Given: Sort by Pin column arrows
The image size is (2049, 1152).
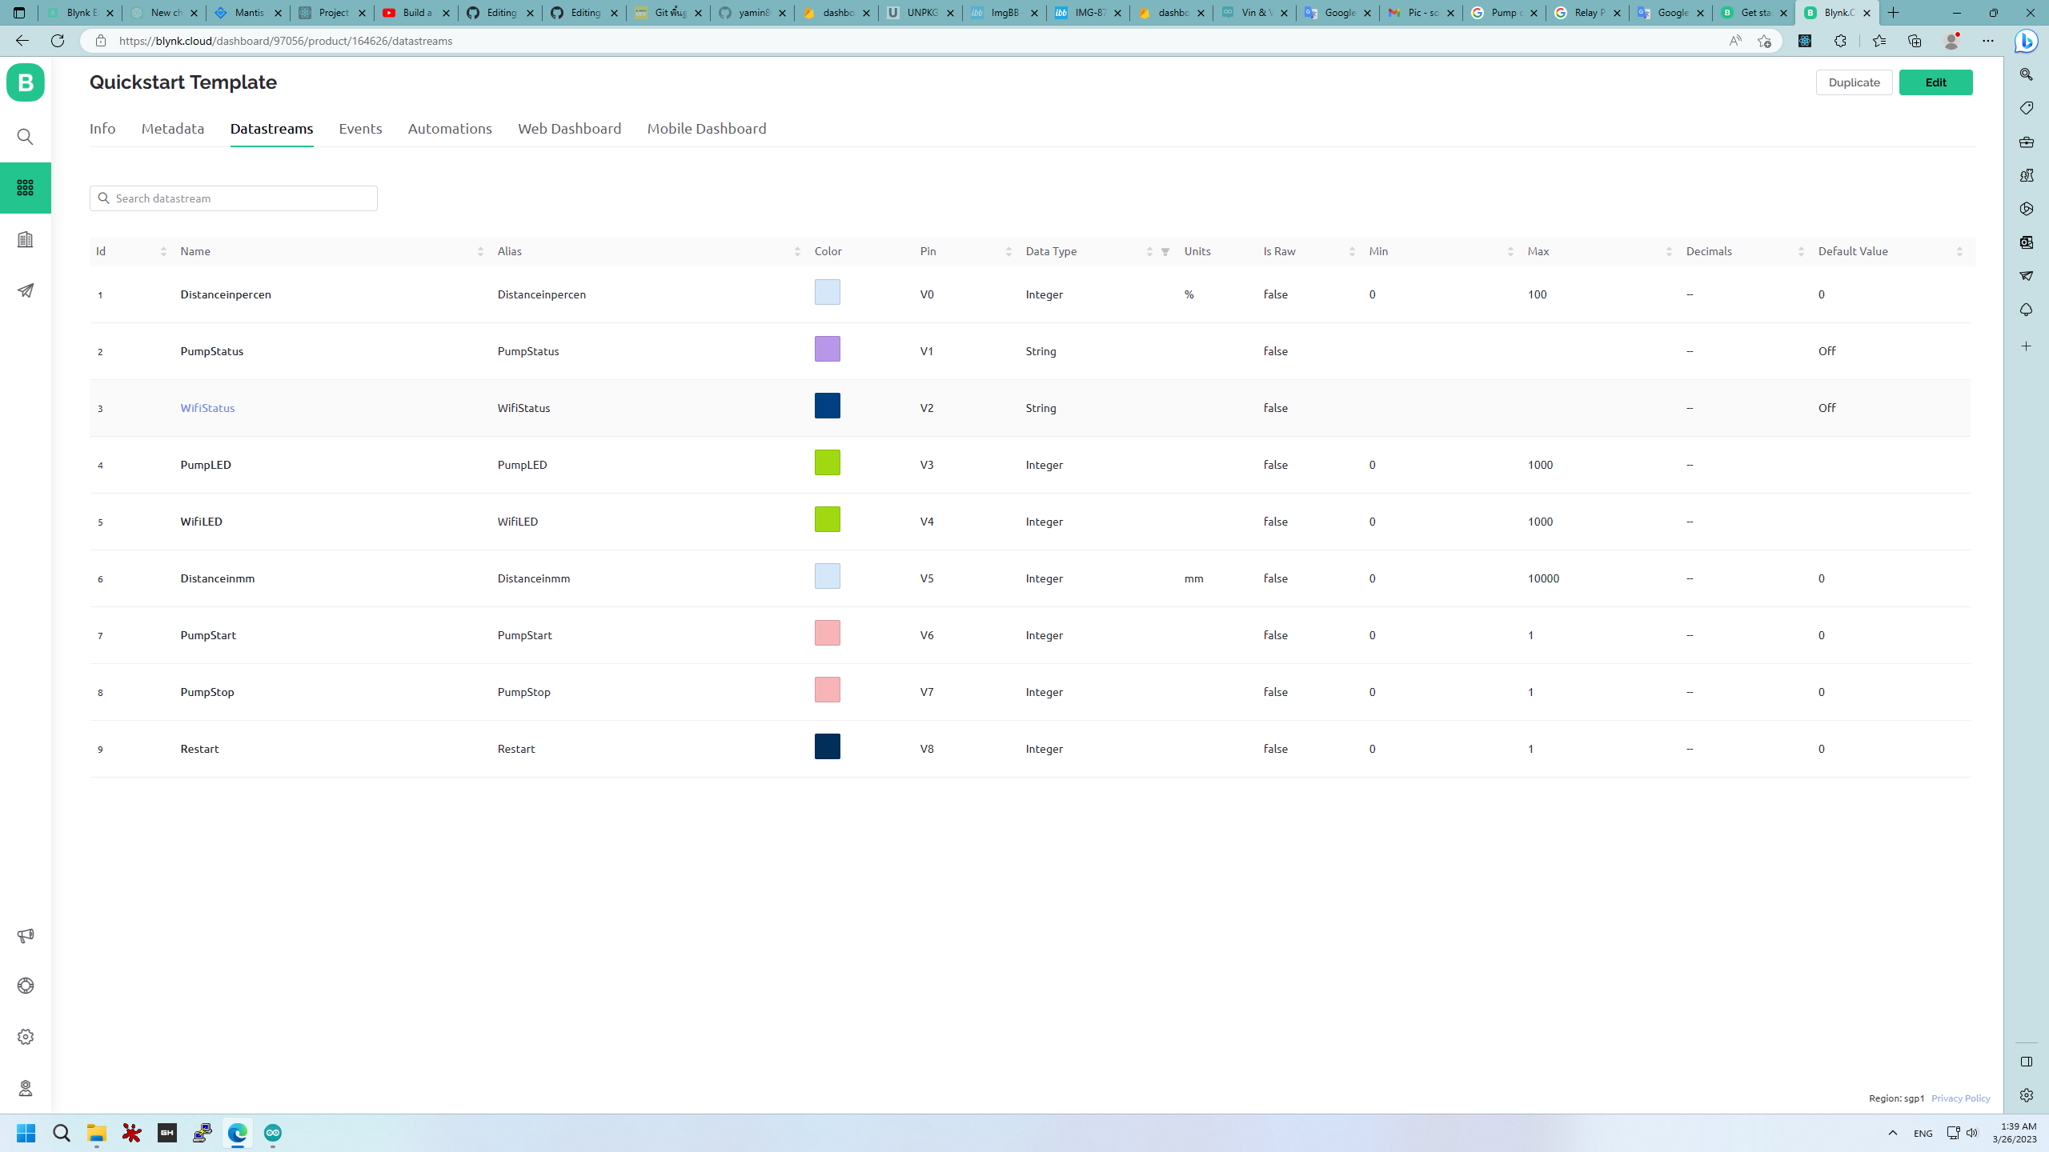Looking at the screenshot, I should (x=1008, y=251).
